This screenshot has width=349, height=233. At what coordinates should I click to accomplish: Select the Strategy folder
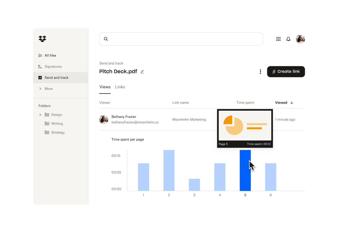[x=58, y=132]
